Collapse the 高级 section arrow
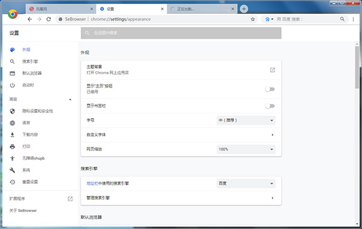 (70, 100)
